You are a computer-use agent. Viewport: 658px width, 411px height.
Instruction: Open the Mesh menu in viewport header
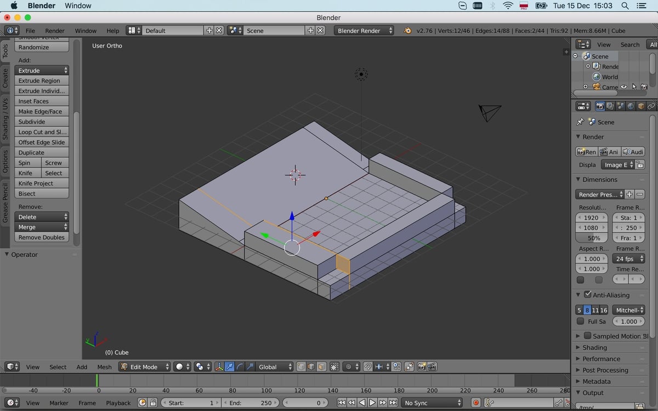coord(104,367)
